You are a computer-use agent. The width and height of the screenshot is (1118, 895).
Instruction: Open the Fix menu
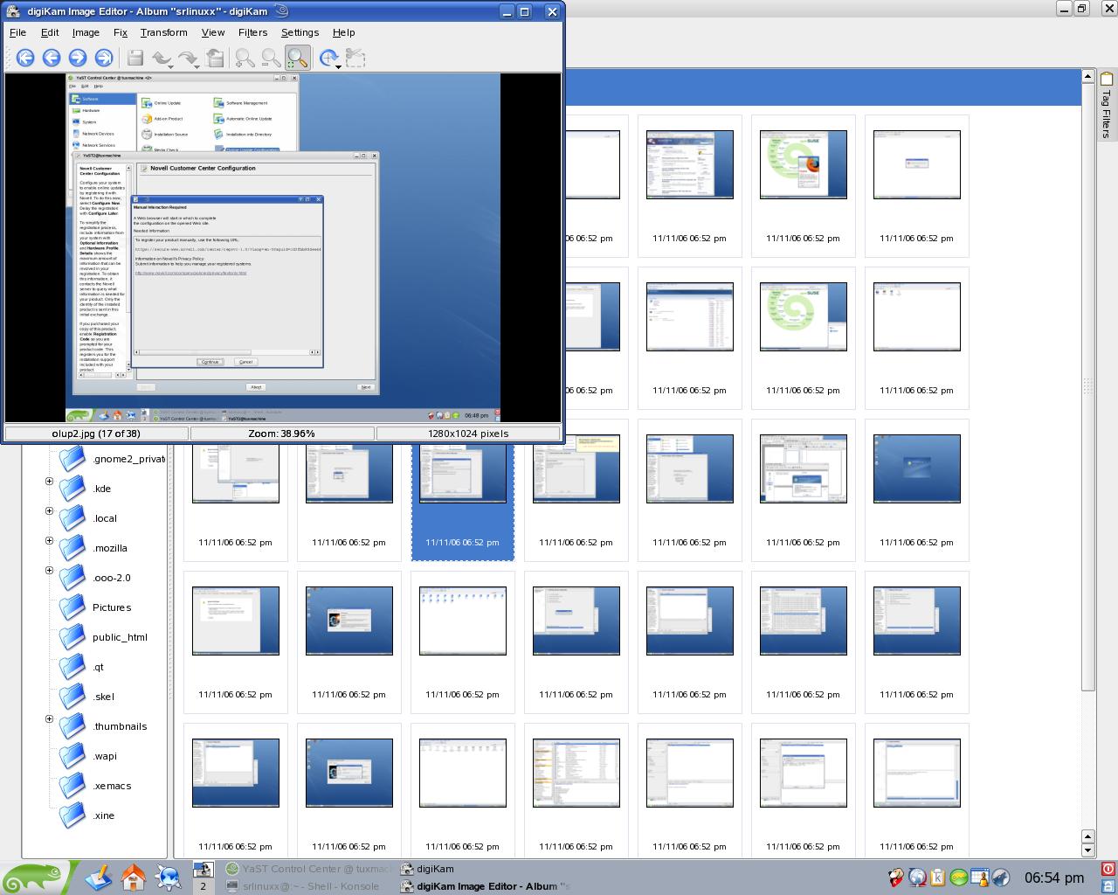coord(121,32)
